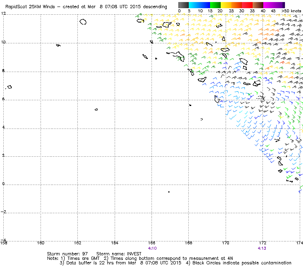Click the 'Black Circles indicate possible contamination' note
Viewport: 303px width, 266px height.
[x=242, y=263]
